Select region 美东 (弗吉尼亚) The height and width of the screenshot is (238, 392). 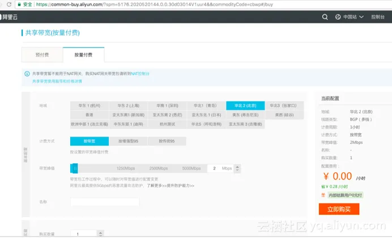click(x=245, y=114)
